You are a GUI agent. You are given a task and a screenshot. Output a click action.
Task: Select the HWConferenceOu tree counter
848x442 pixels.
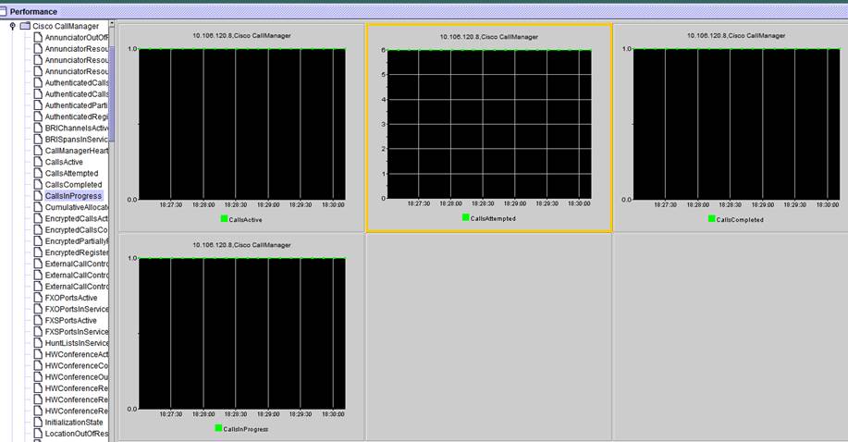(76, 377)
